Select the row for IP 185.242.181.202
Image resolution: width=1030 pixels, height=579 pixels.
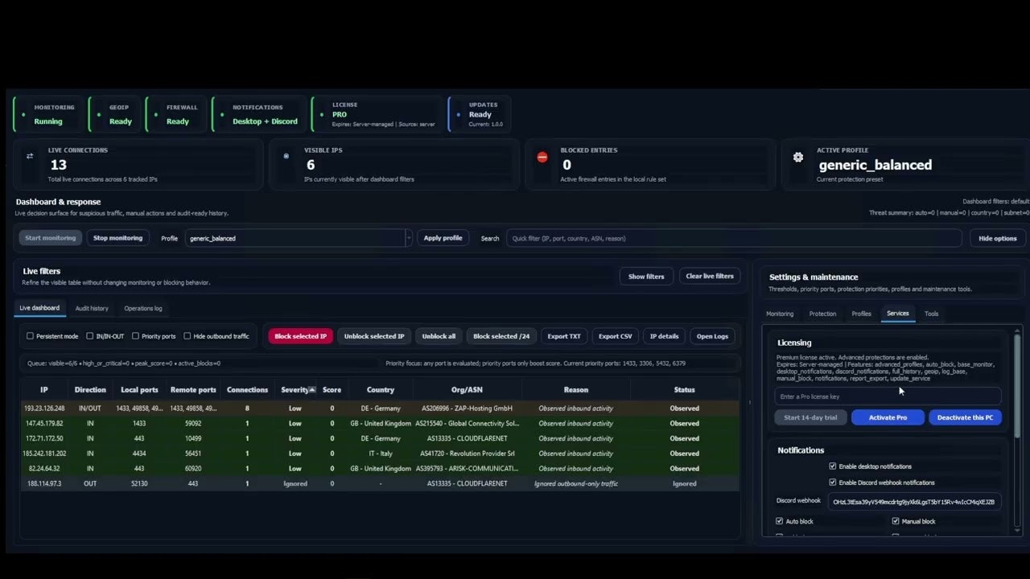pyautogui.click(x=380, y=454)
